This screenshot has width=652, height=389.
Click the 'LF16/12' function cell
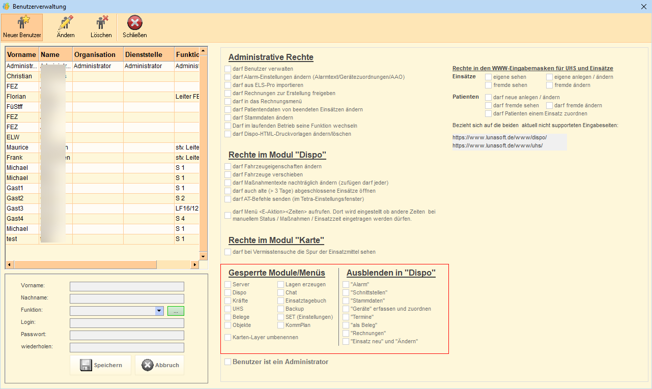coord(187,208)
